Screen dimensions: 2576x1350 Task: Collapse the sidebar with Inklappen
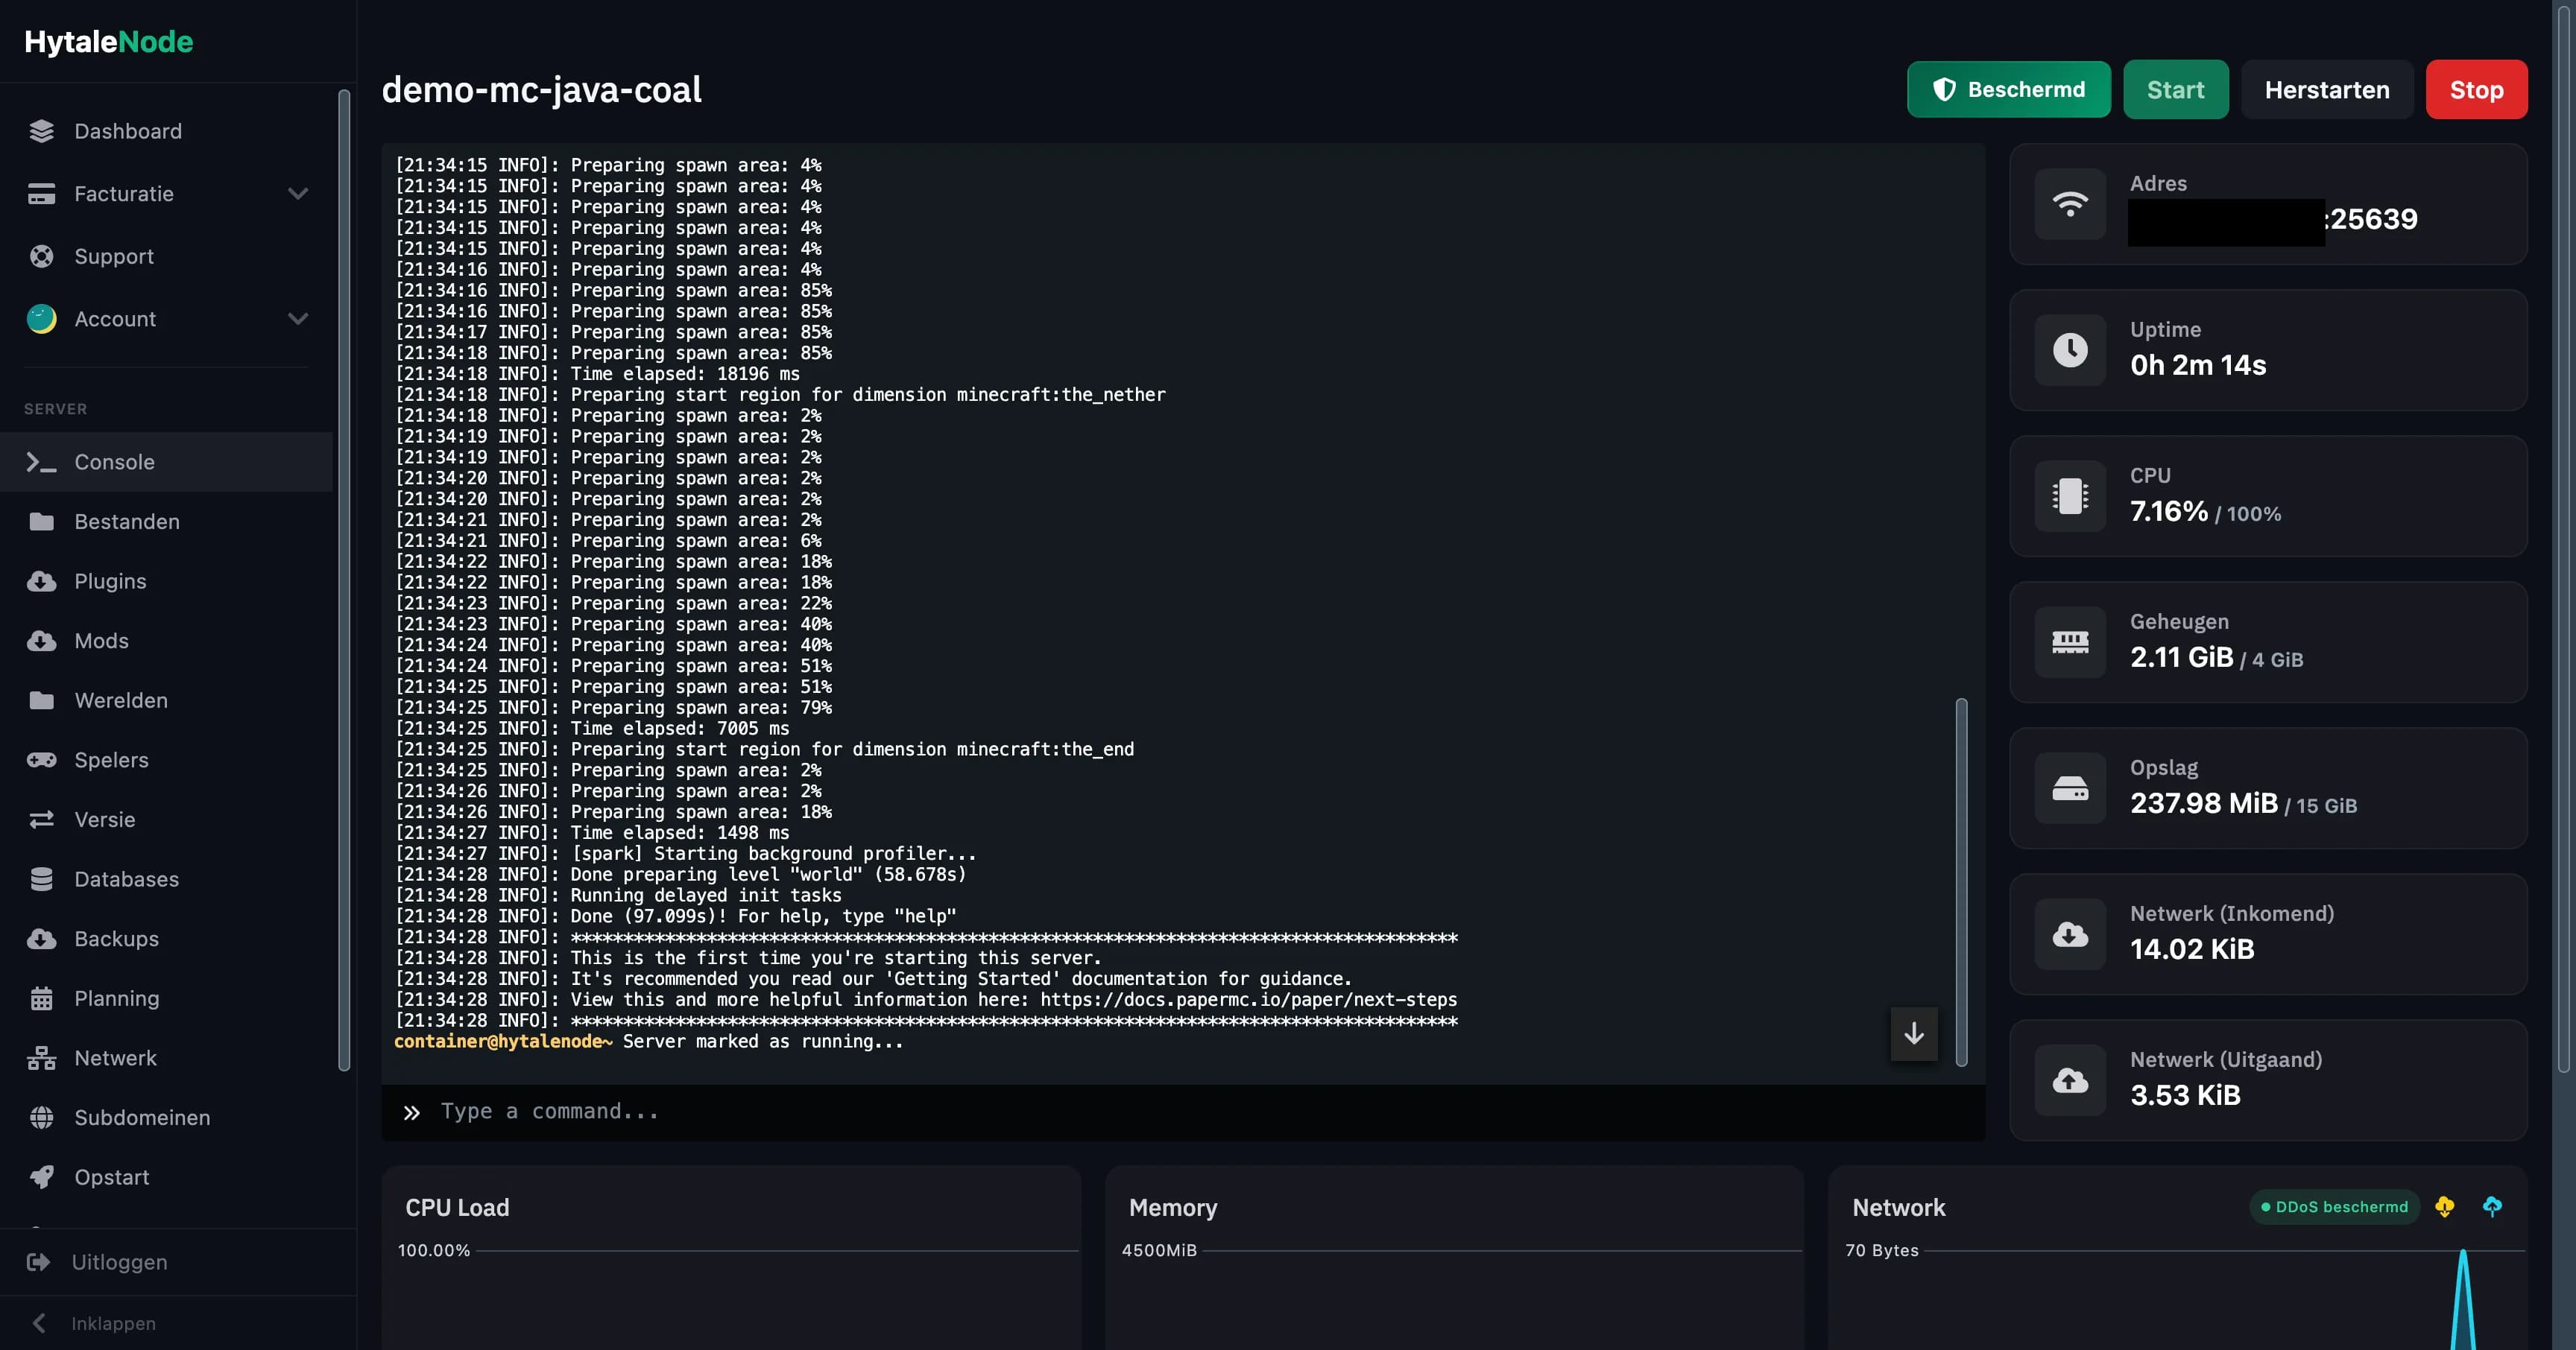coord(112,1322)
